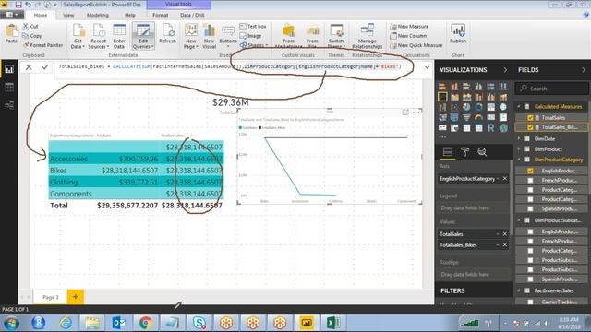Open the Modeling ribbon tab

tap(98, 15)
